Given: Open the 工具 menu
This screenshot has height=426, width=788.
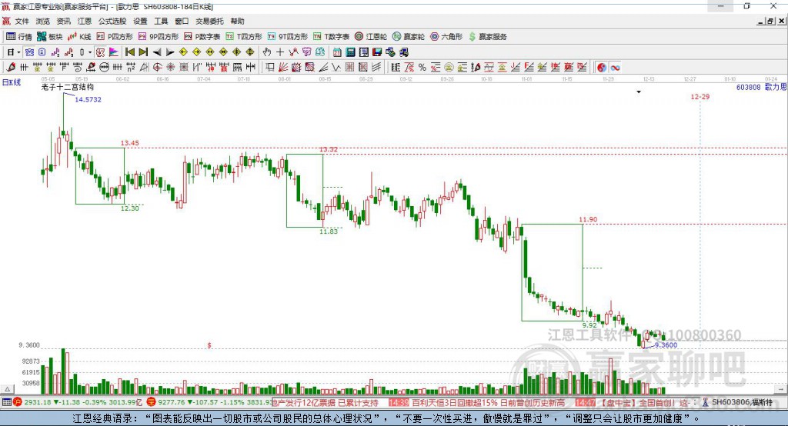Looking at the screenshot, I should click(161, 21).
